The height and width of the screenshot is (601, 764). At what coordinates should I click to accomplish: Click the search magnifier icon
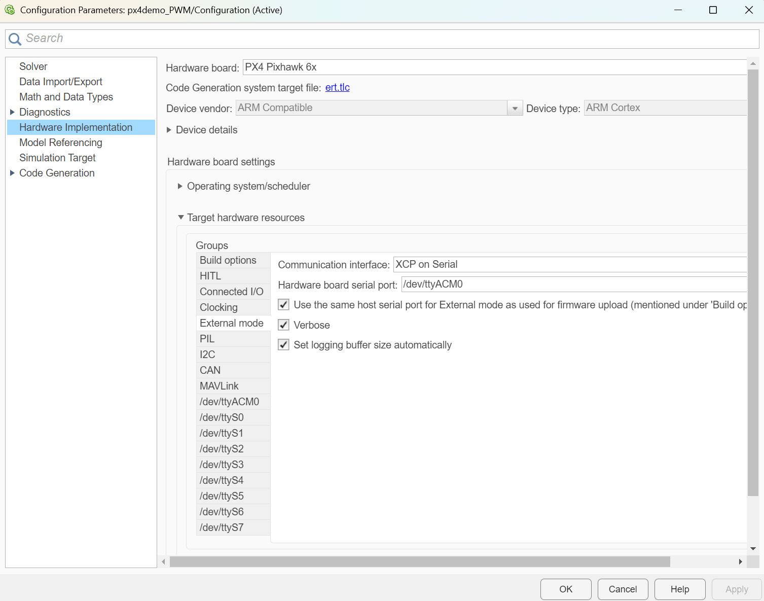(14, 39)
